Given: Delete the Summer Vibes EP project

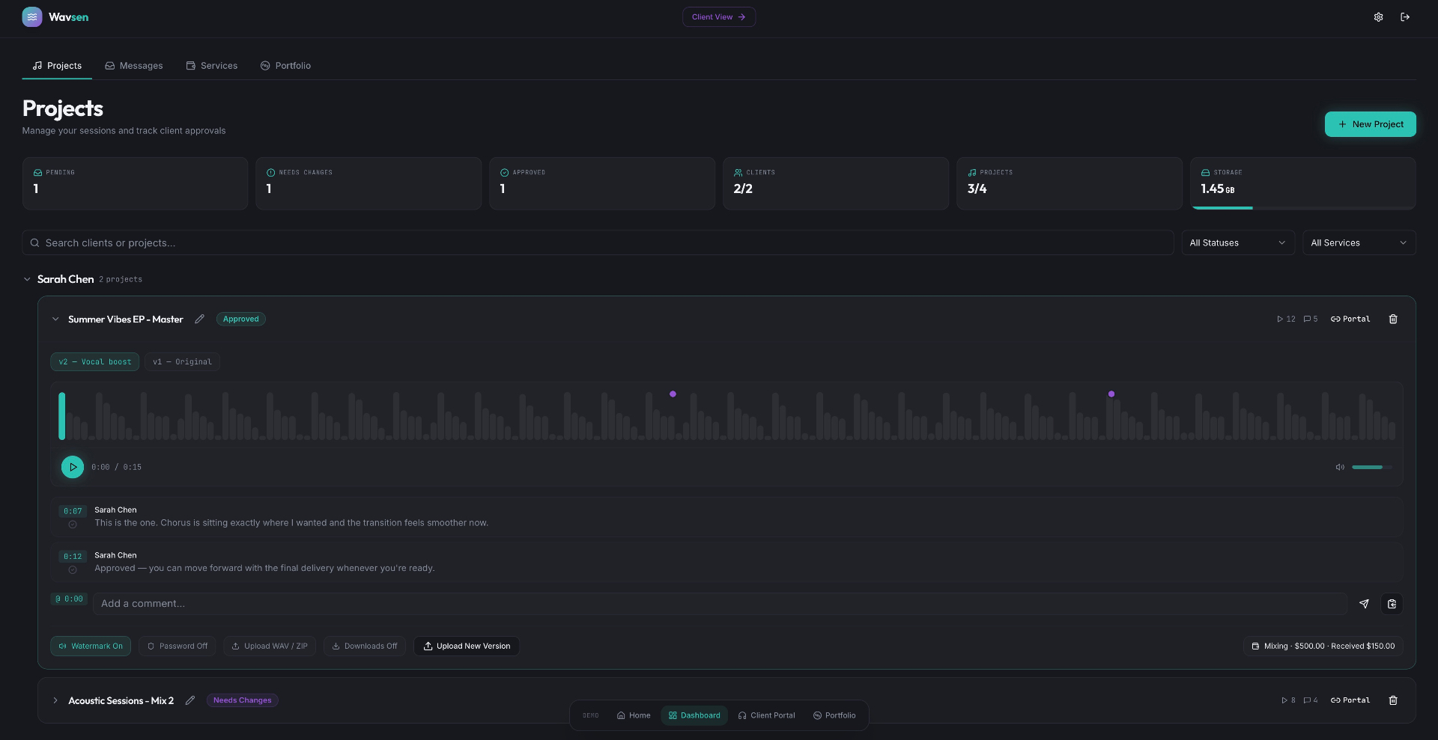Looking at the screenshot, I should (1393, 319).
